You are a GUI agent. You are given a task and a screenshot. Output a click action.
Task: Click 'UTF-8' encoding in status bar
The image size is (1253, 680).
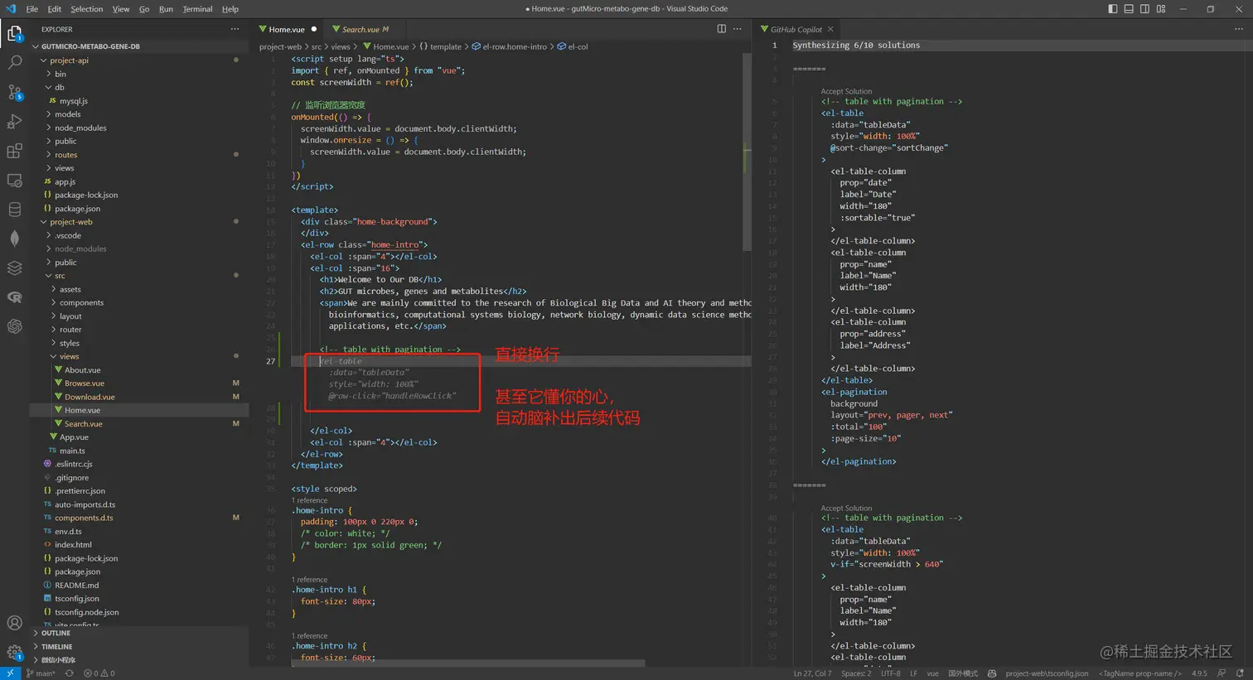pos(891,673)
